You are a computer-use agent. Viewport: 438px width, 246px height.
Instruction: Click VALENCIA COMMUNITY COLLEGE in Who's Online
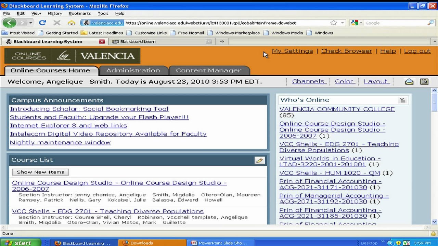coord(337,109)
